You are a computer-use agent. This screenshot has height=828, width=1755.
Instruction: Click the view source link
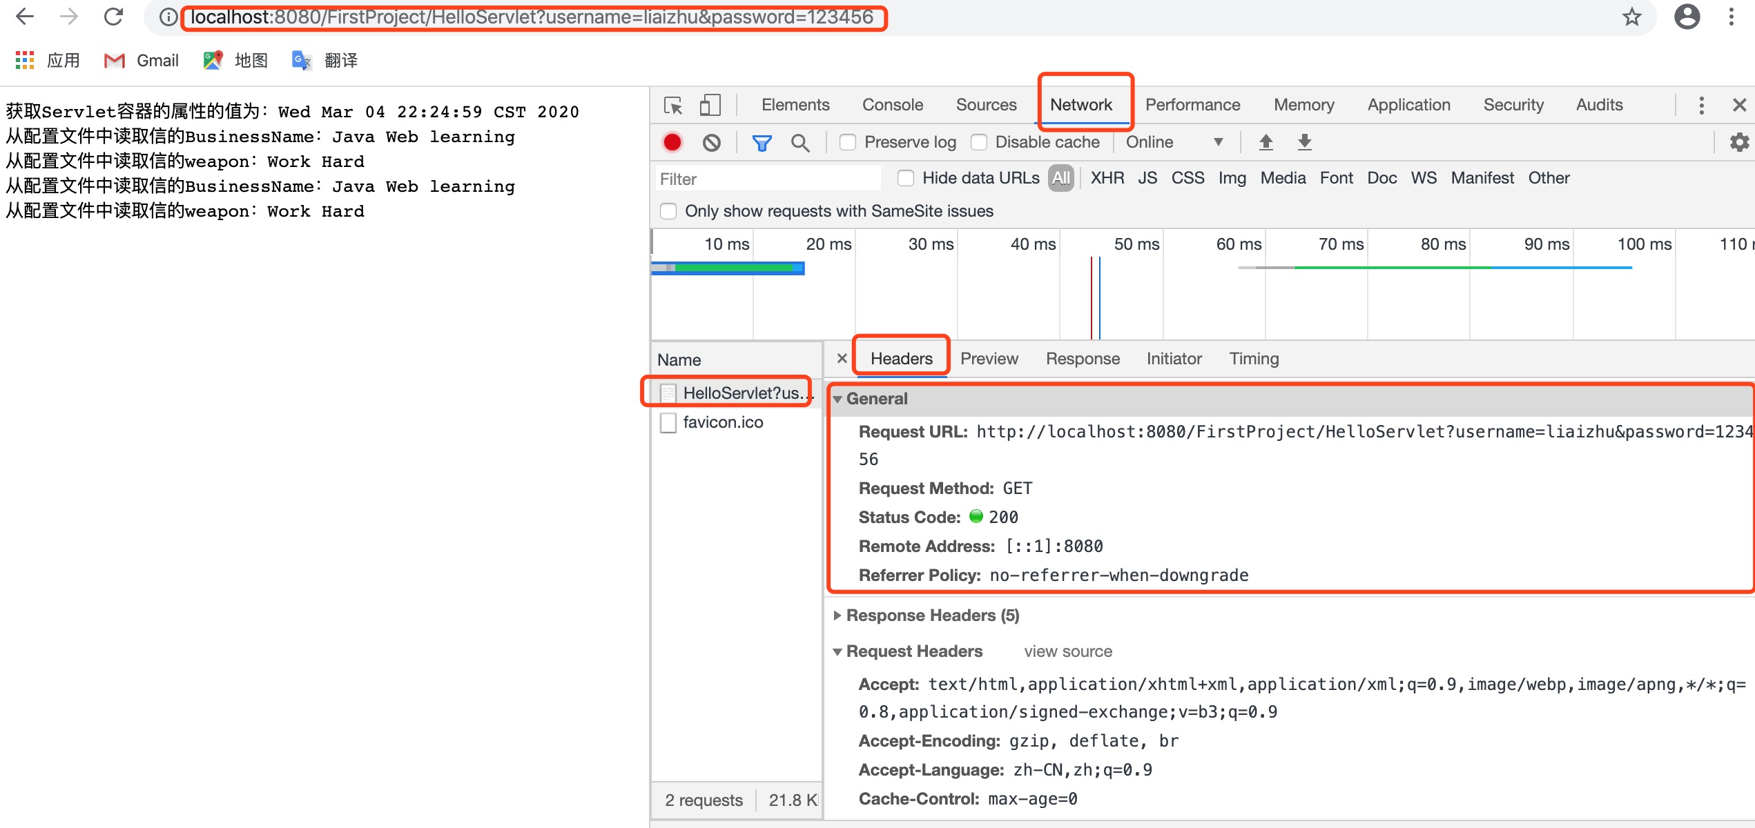(1067, 651)
